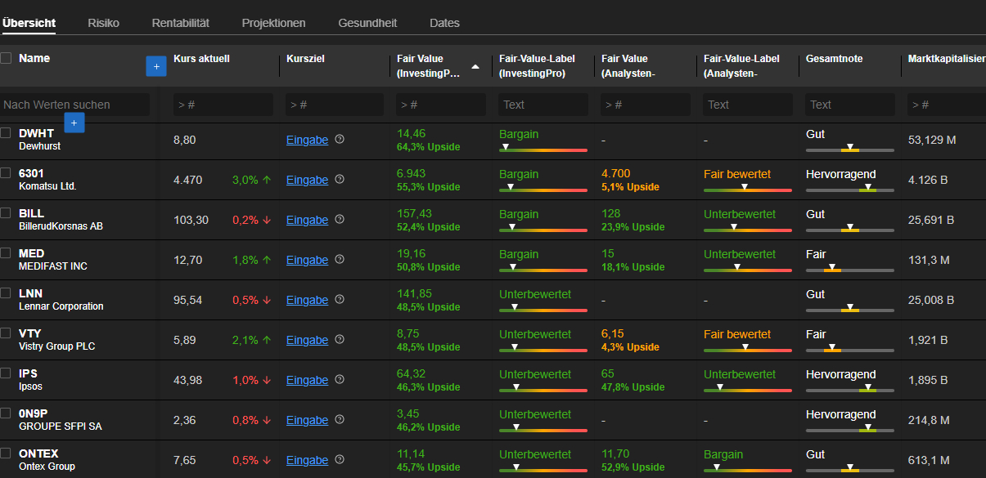The width and height of the screenshot is (986, 478).
Task: Click analyst Fair-Value-Label text filter
Action: [x=748, y=105]
